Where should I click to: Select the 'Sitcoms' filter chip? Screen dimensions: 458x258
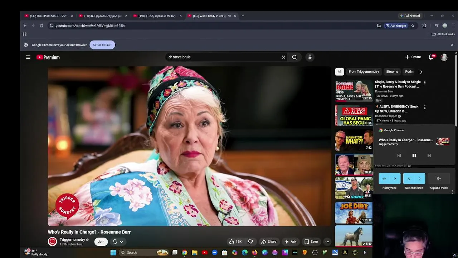pyautogui.click(x=392, y=72)
